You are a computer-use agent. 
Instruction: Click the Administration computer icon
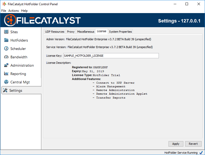6,65
